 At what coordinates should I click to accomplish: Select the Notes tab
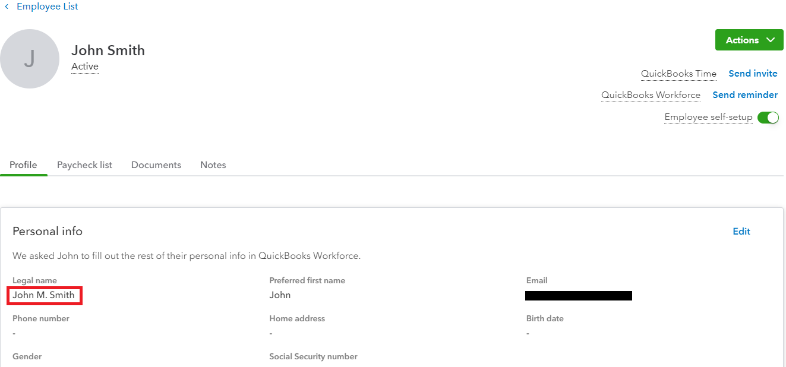(213, 165)
